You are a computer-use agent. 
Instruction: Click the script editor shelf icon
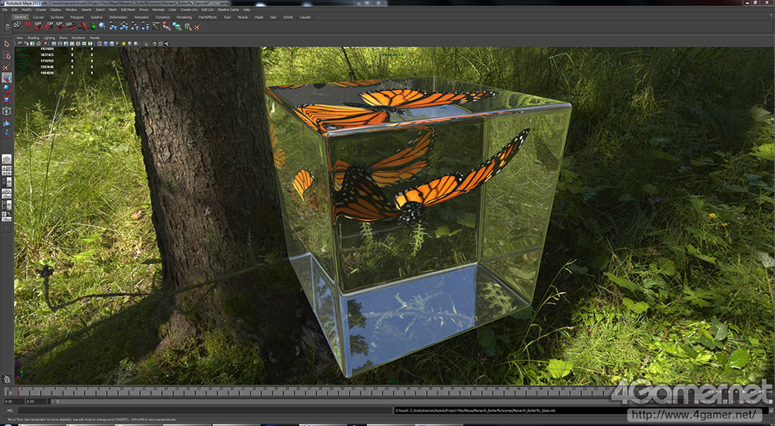[x=156, y=26]
